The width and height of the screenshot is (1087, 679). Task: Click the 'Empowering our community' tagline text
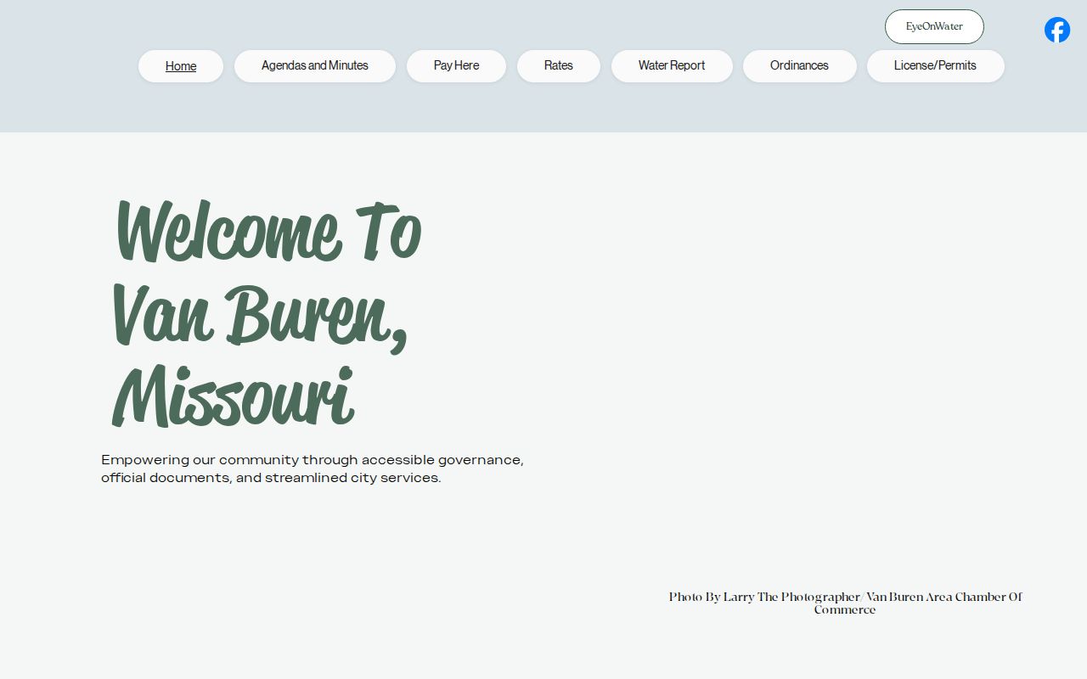coord(313,469)
